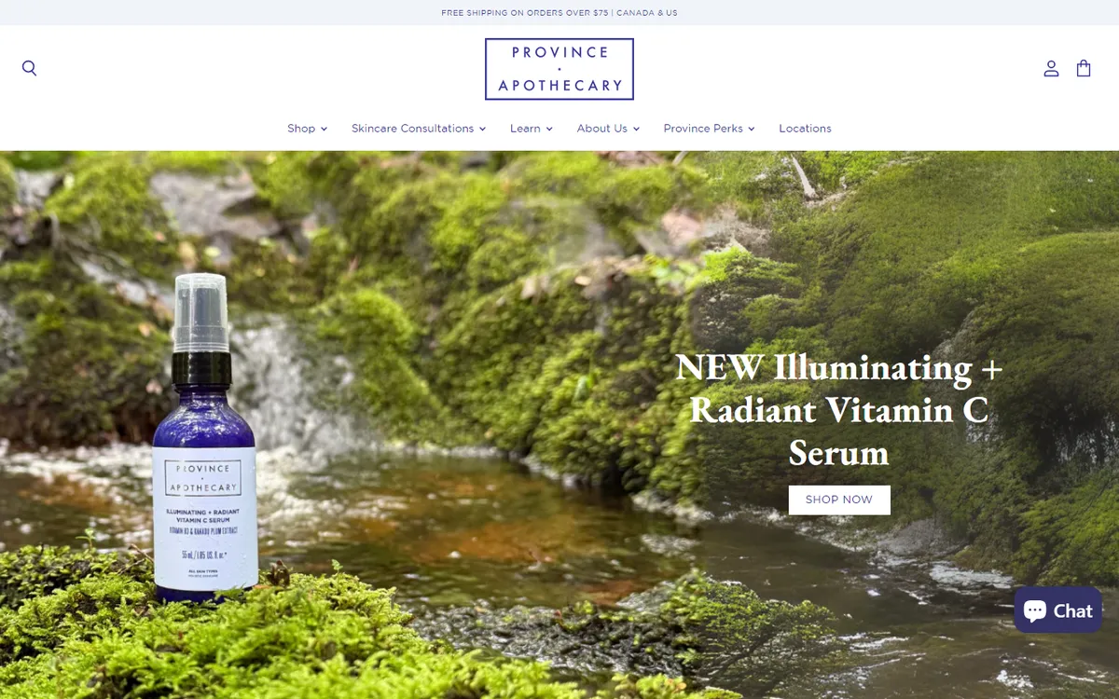Screen dimensions: 1119x699
Task: Open the account user icon
Action: pos(1051,68)
